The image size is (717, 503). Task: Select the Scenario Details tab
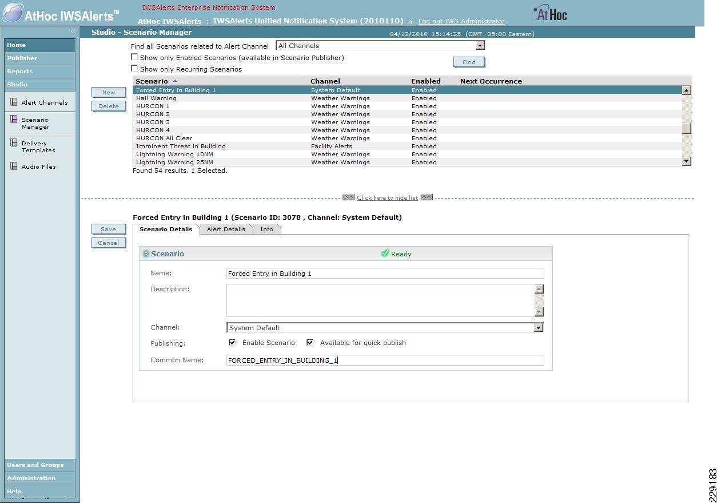pyautogui.click(x=166, y=229)
